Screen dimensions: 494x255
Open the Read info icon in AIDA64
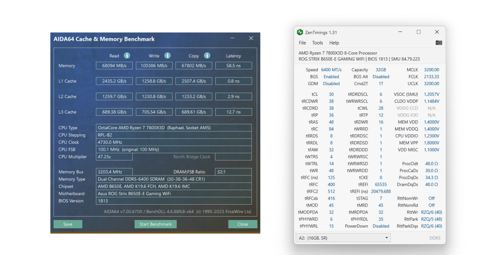pyautogui.click(x=127, y=55)
